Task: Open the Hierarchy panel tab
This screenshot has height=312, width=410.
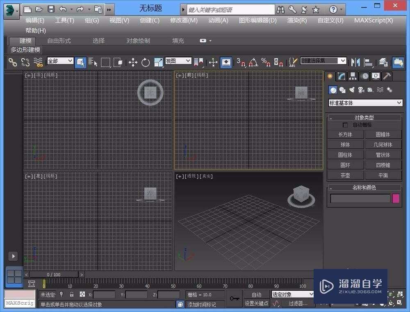Action: pyautogui.click(x=353, y=76)
